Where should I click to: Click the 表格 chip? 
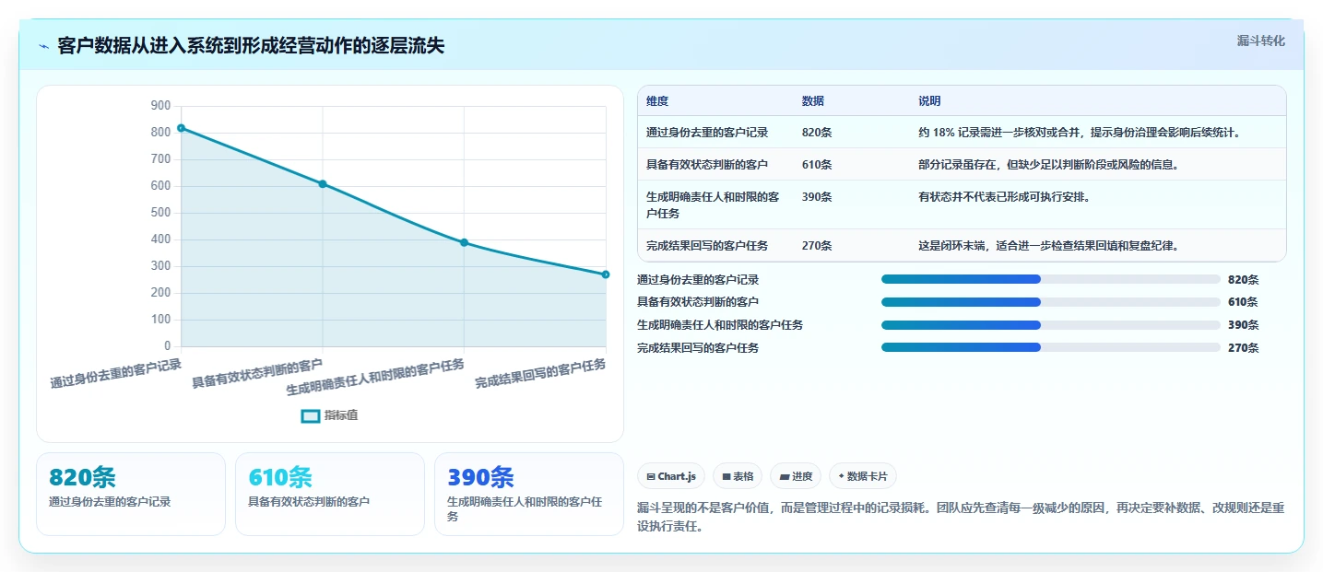(738, 476)
